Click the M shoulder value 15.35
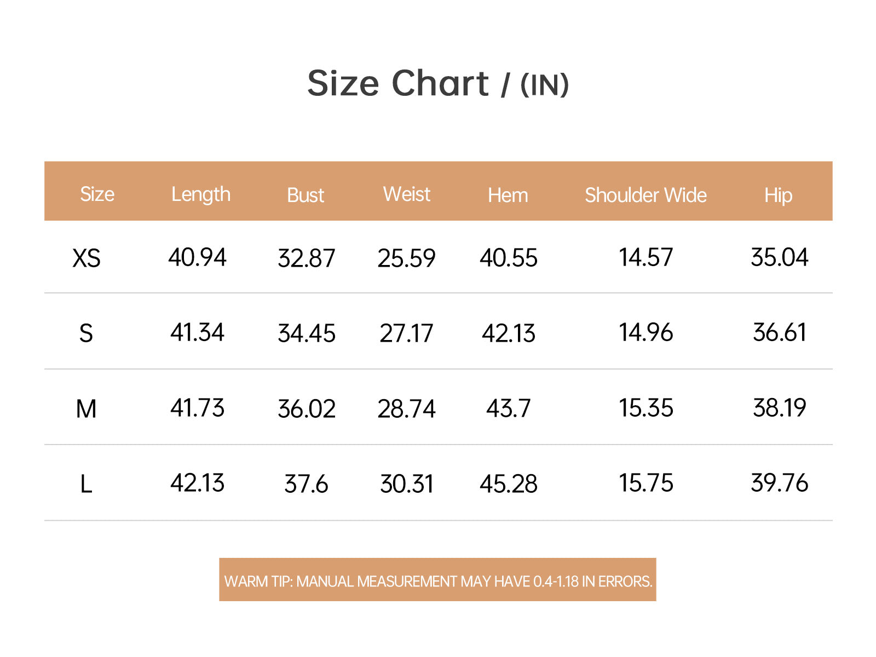Screen dimensions: 876x657 (646, 408)
